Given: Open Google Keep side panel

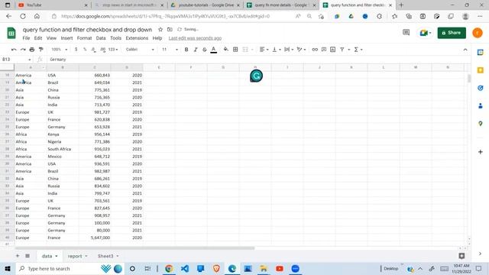Looking at the screenshot, I should 481,70.
